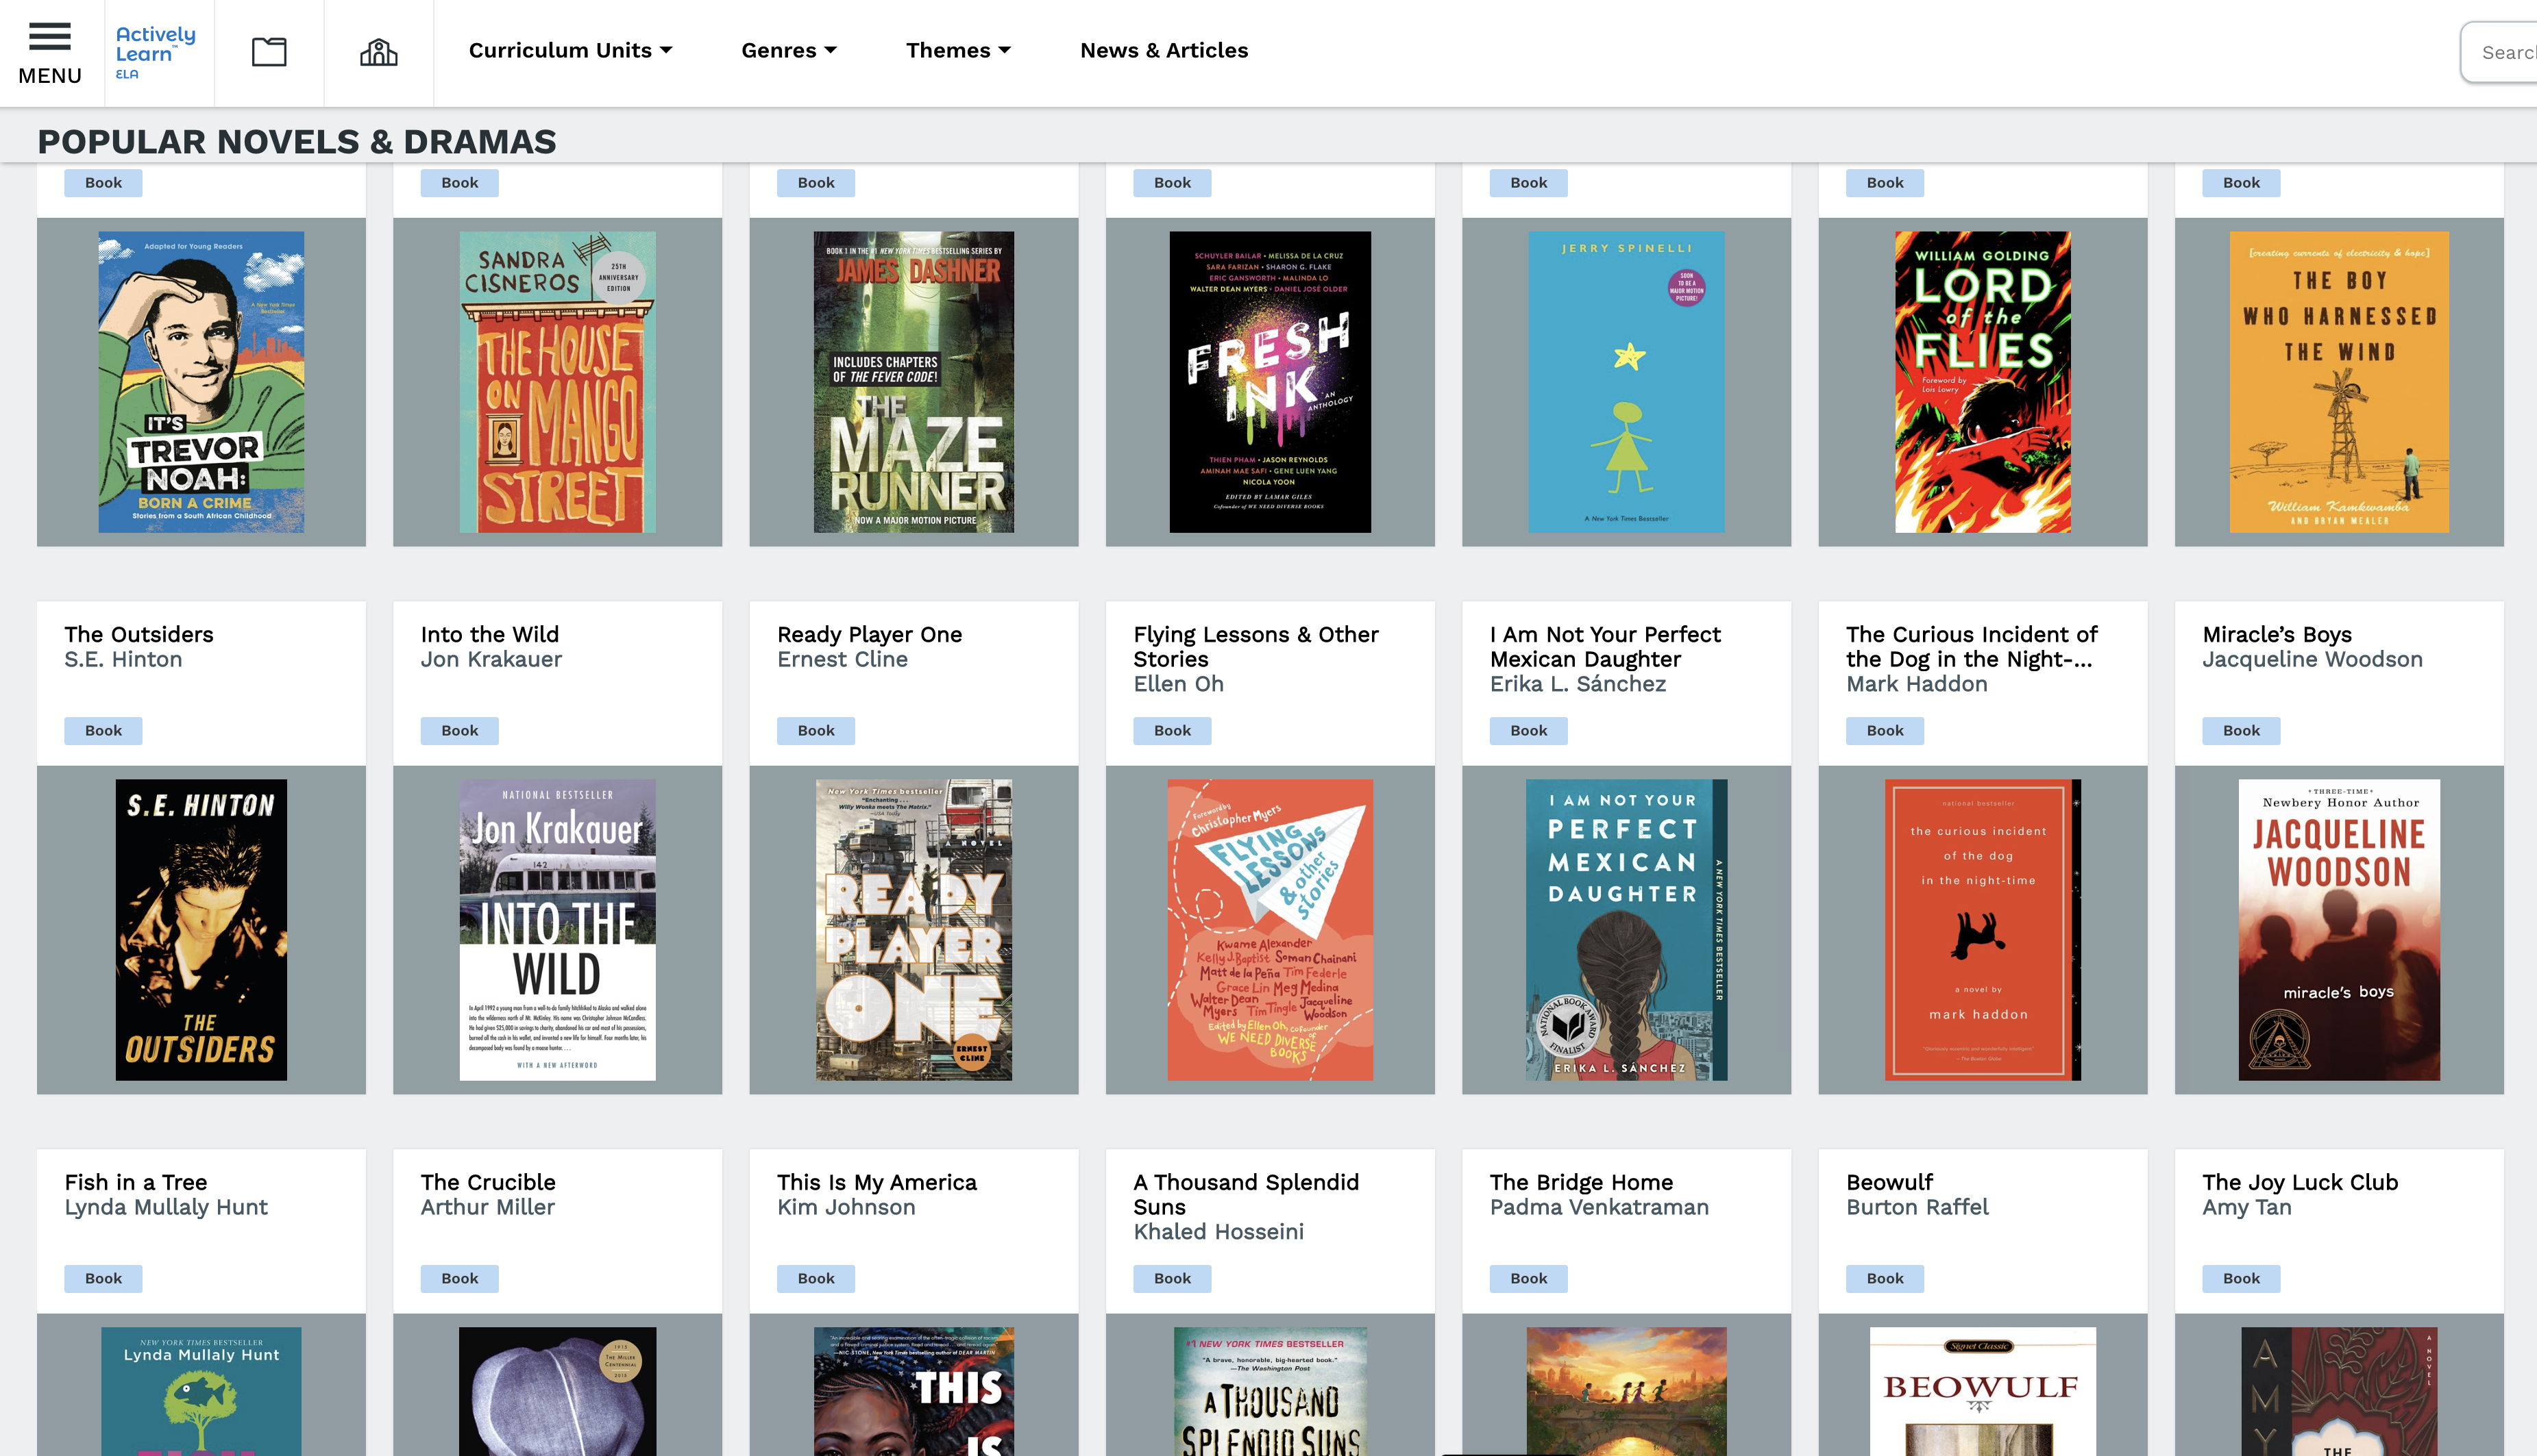
Task: Click the Book tag under Mark Haddon
Action: pos(1885,730)
